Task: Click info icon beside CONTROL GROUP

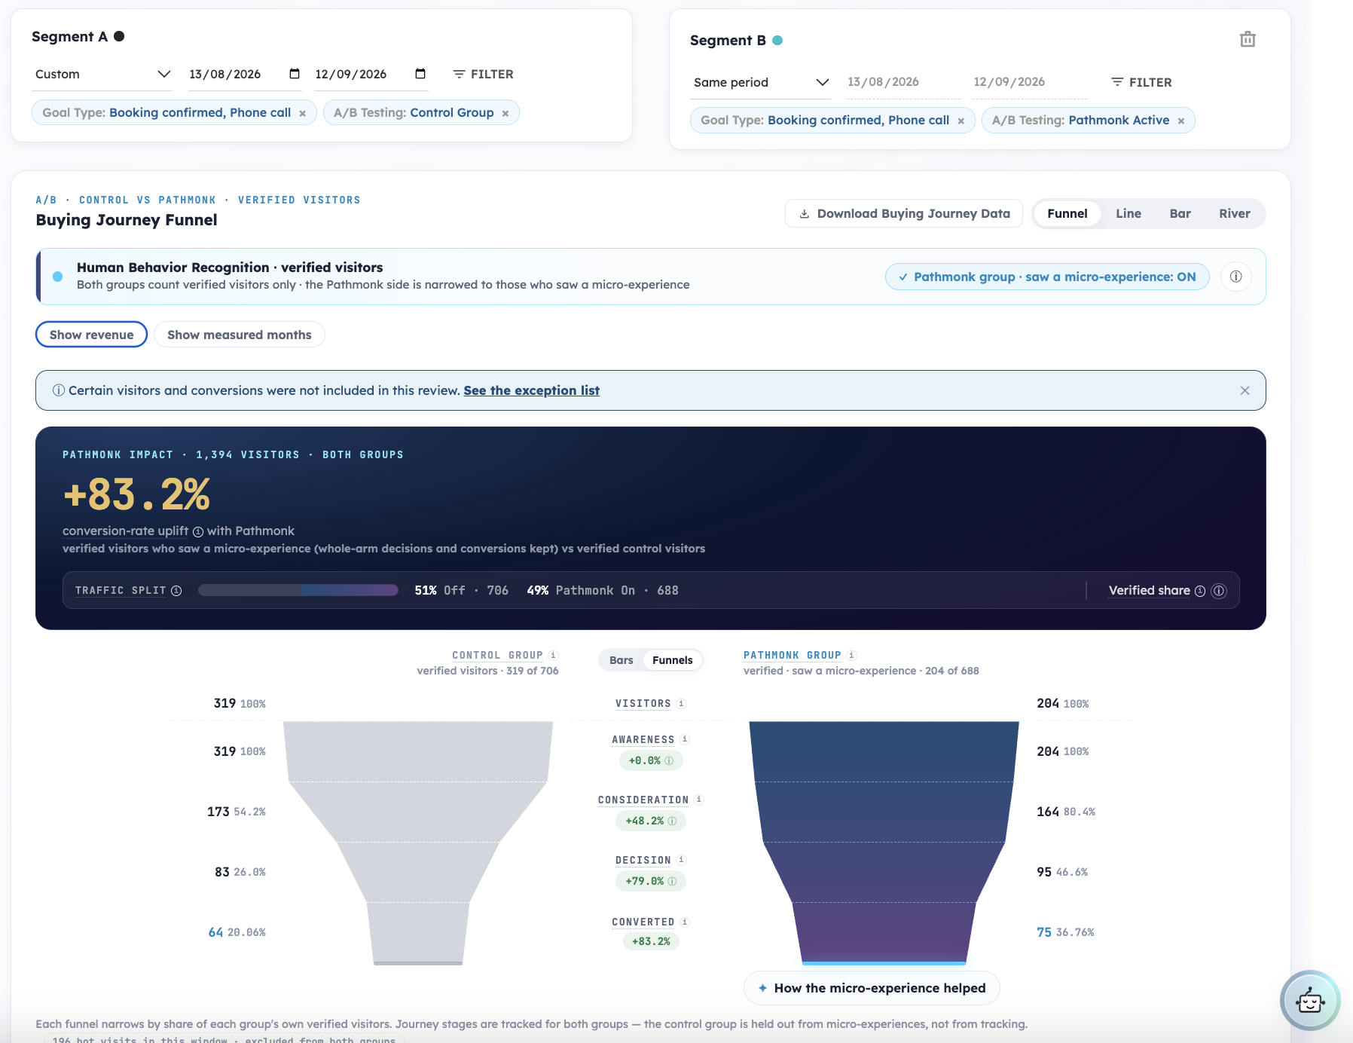Action: pyautogui.click(x=553, y=655)
